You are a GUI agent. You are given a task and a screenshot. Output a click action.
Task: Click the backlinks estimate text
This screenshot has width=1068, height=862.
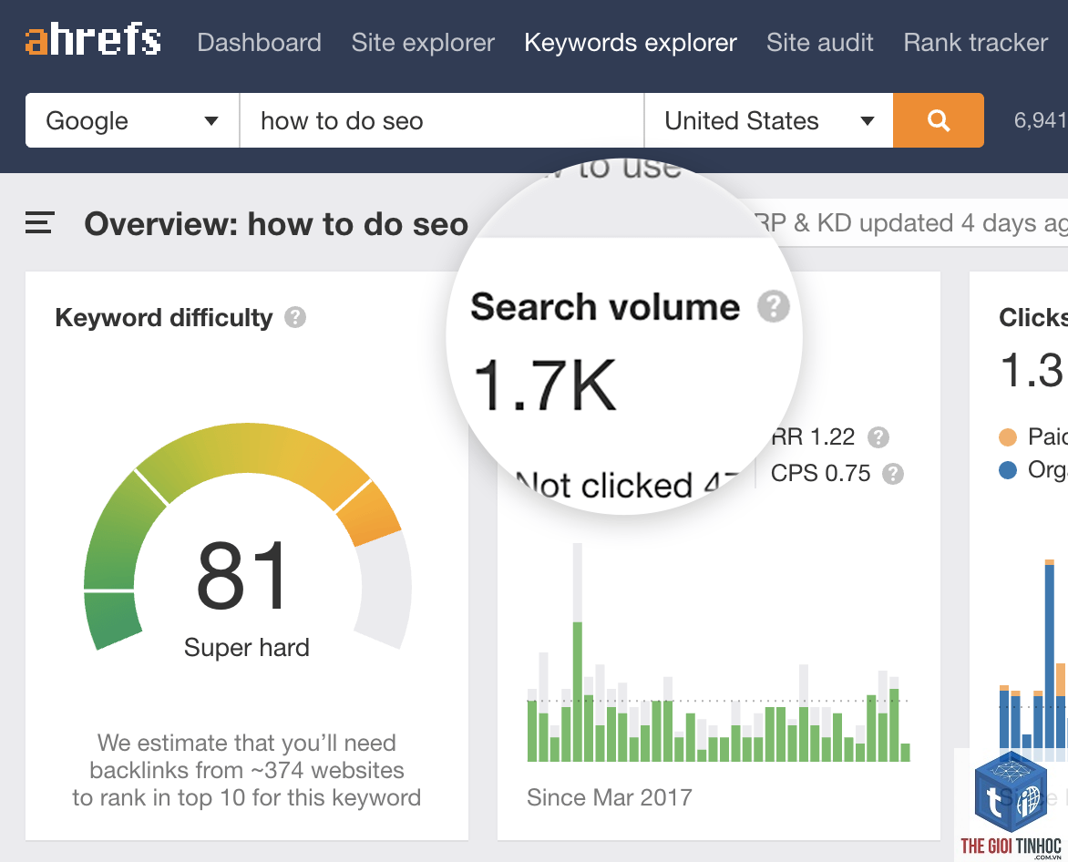(247, 770)
